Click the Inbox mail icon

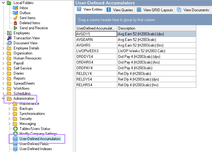click(15, 8)
